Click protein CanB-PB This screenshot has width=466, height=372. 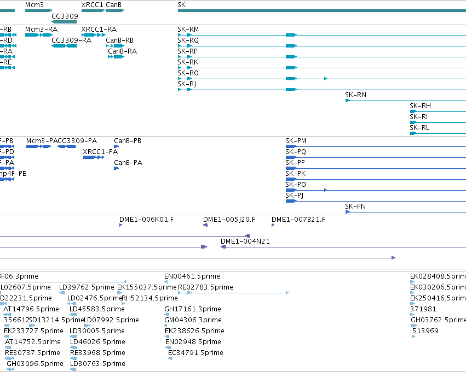click(x=116, y=146)
